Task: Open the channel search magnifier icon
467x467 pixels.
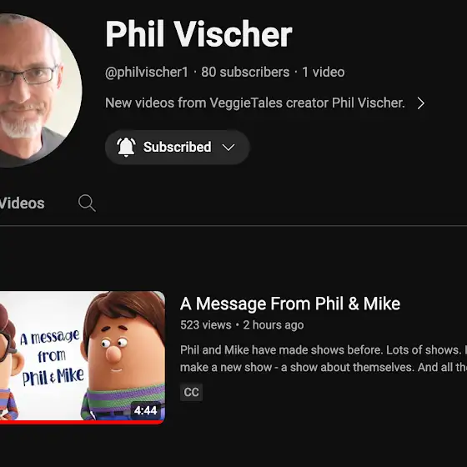Action: pos(87,203)
